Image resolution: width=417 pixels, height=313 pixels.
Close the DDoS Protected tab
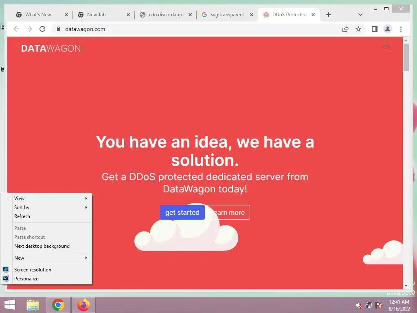[x=313, y=15]
